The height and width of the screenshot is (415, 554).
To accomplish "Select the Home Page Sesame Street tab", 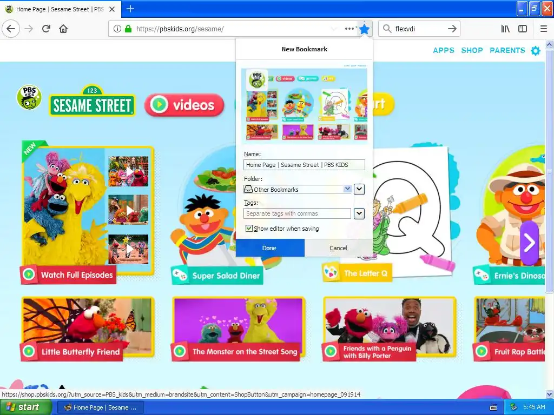I will tap(61, 9).
